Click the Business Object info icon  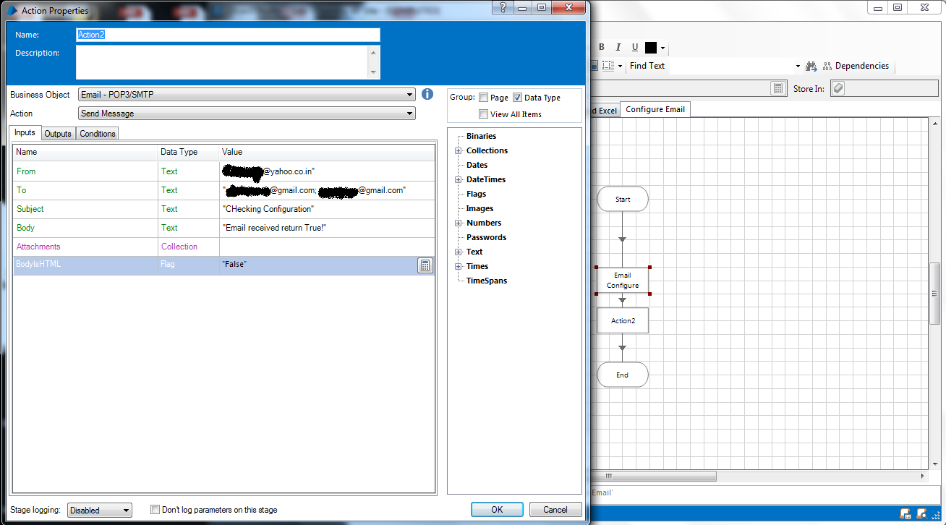[x=426, y=94]
